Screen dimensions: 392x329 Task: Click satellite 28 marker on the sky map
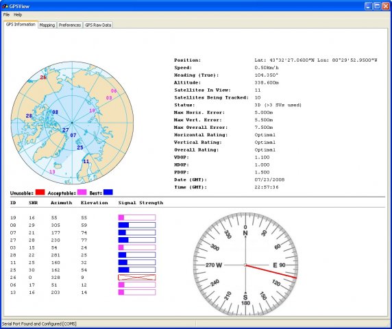tap(29, 116)
